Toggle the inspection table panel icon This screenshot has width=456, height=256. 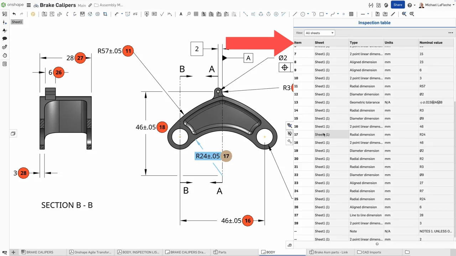(x=290, y=126)
